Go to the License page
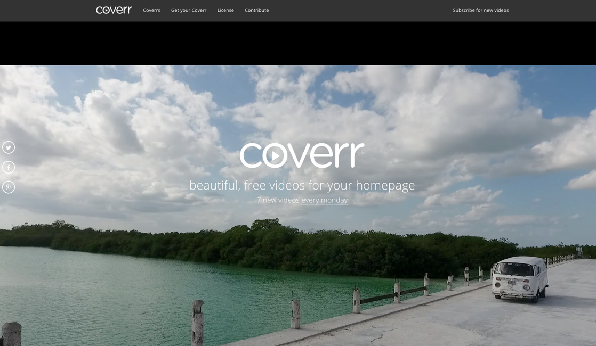The height and width of the screenshot is (346, 596). [225, 10]
